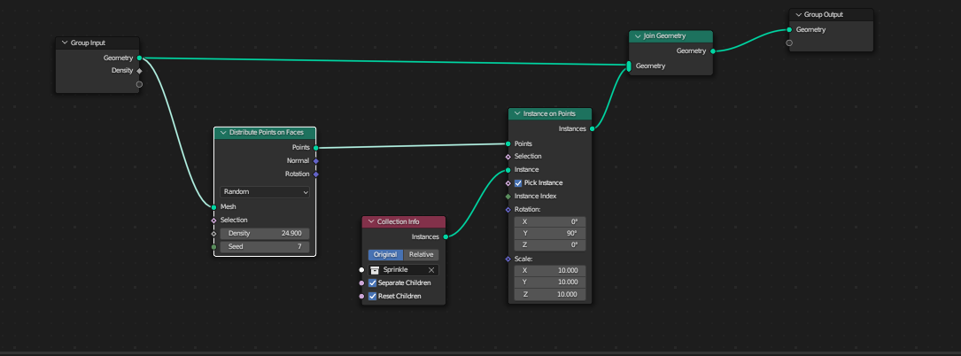Collapse the Distribute Points on Faces node
Screen dimensions: 961x356
click(x=223, y=133)
